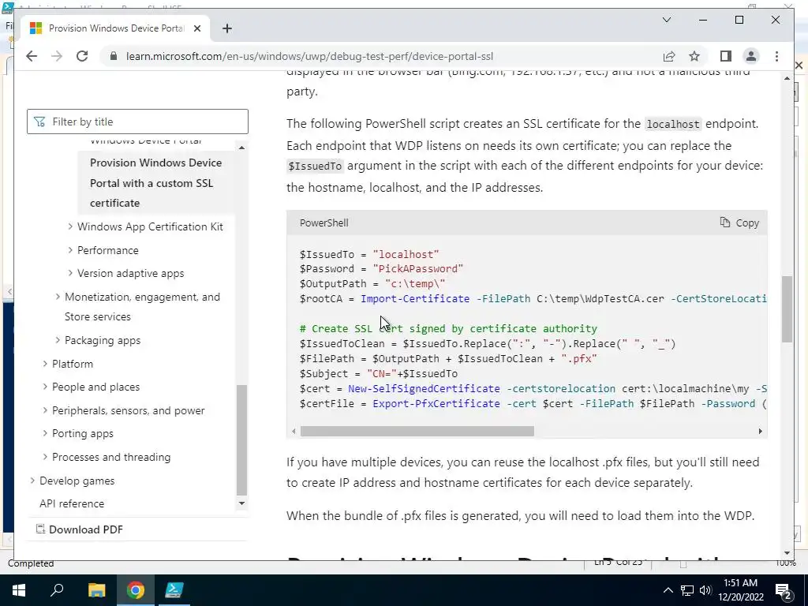Open API reference link
Viewport: 808px width, 606px height.
(x=72, y=503)
